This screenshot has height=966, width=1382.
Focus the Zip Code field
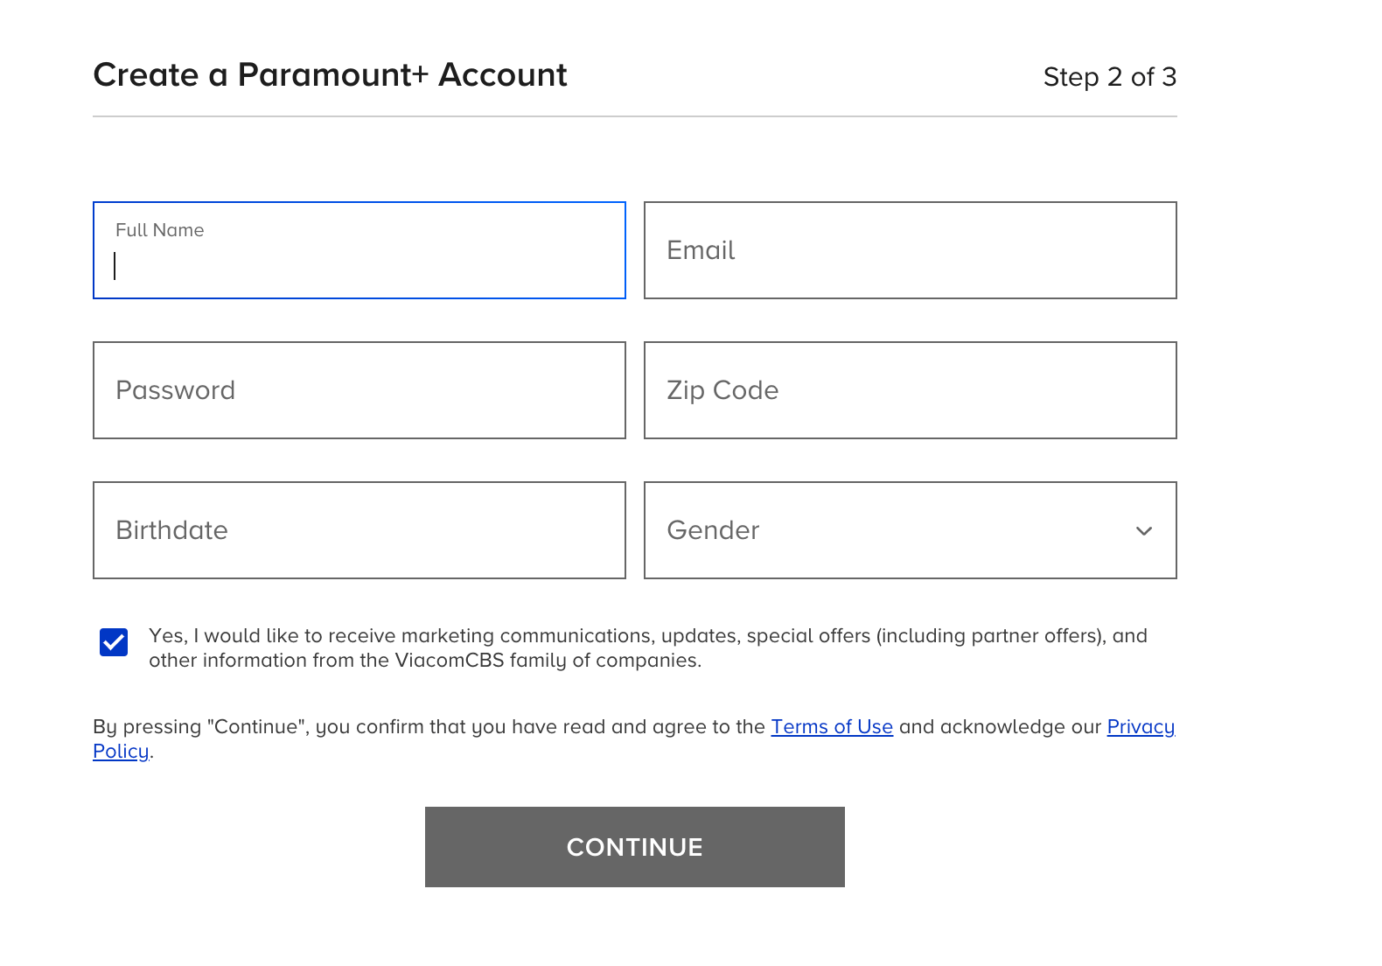(910, 390)
